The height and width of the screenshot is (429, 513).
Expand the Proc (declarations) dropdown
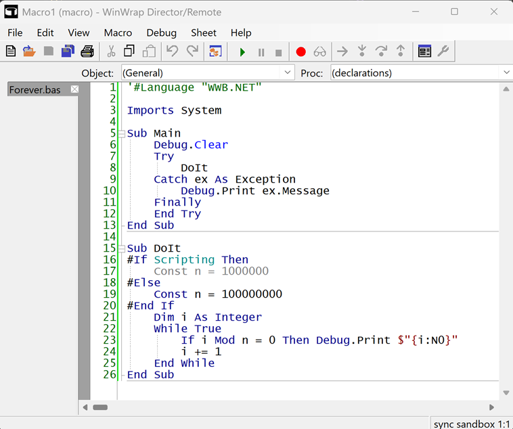pyautogui.click(x=506, y=72)
